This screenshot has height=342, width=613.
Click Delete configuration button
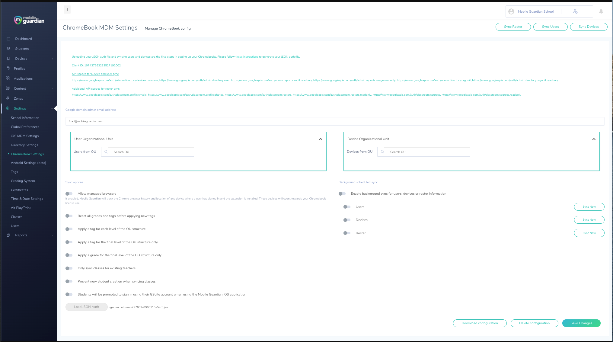tap(534, 323)
